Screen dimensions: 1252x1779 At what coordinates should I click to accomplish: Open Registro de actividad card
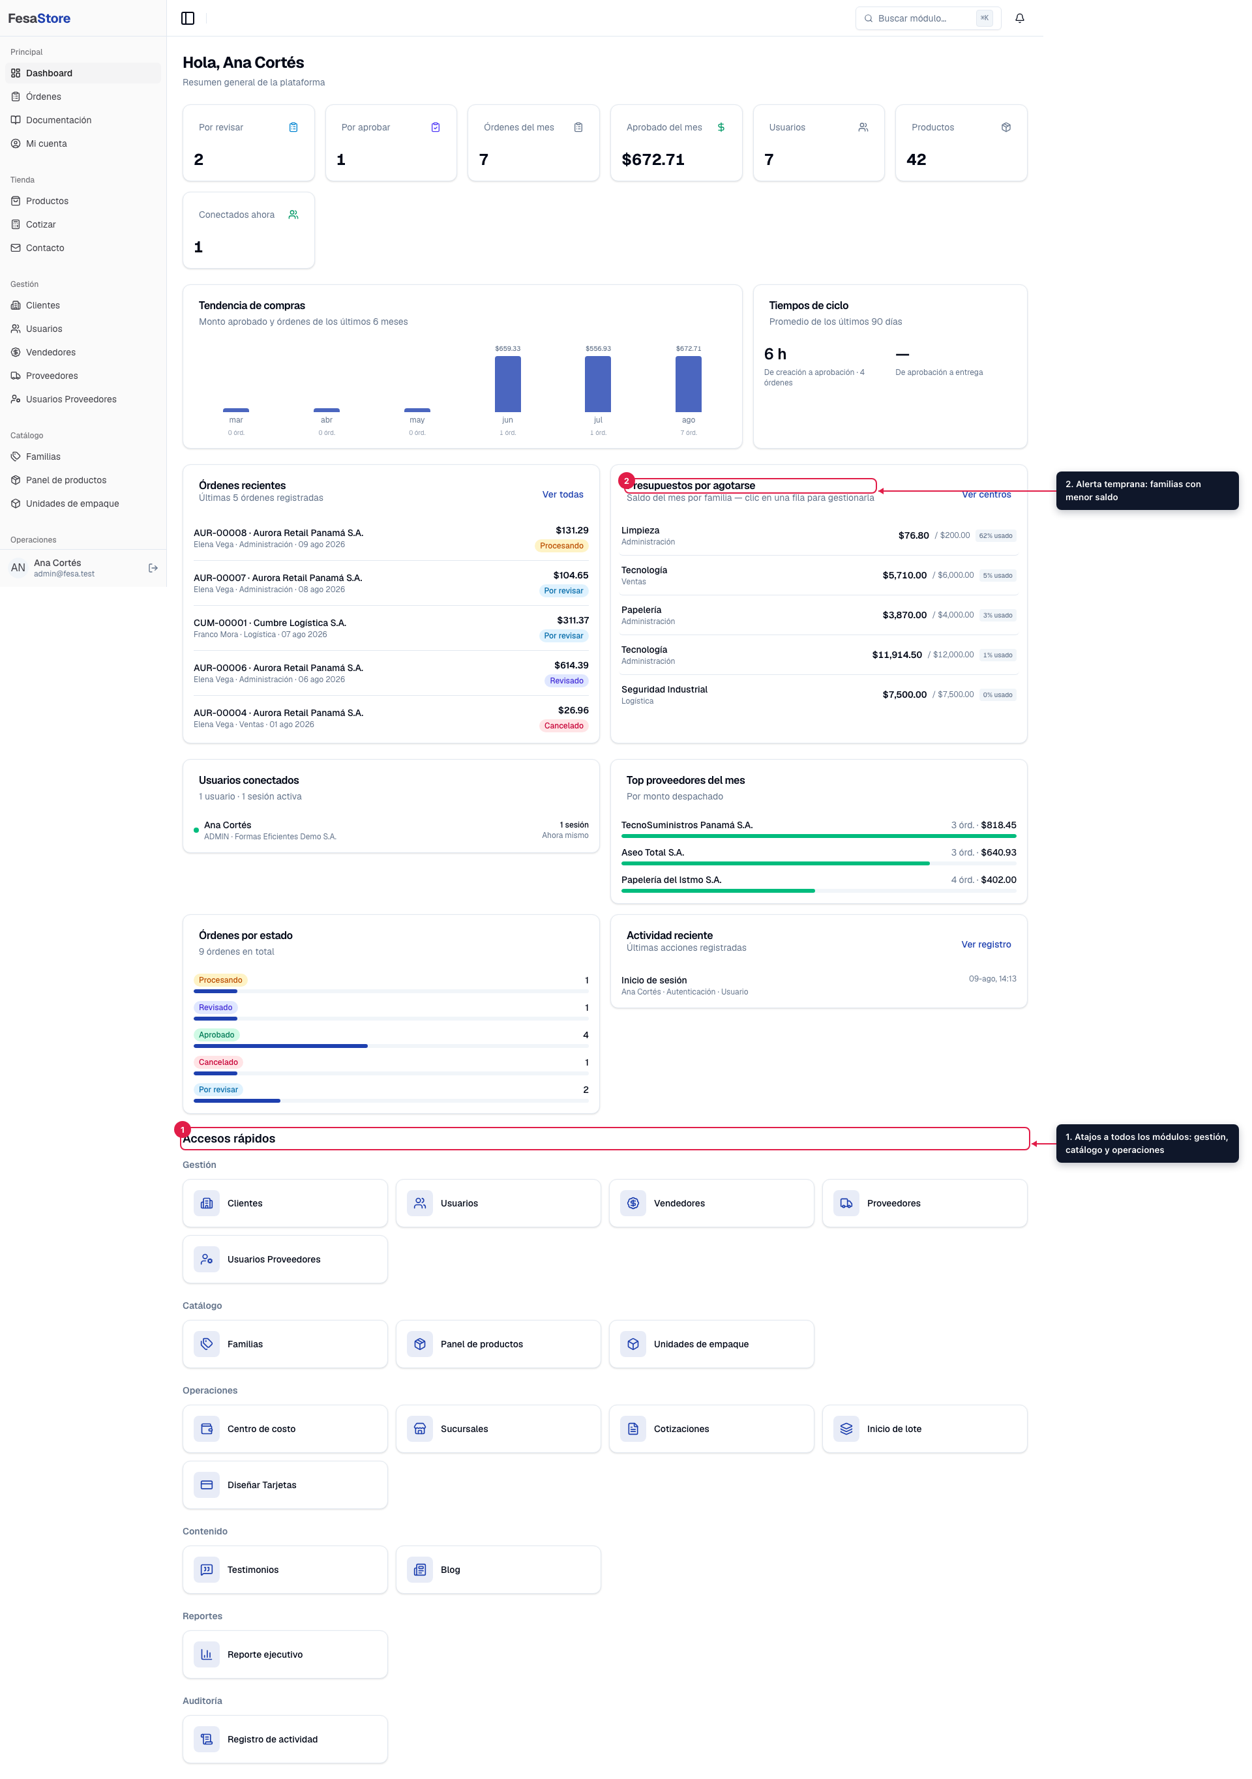[285, 1739]
